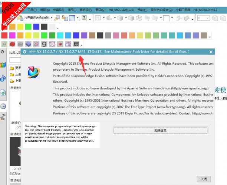Click the purple-blue solid block icon
The height and width of the screenshot is (185, 227).
(x=28, y=44)
